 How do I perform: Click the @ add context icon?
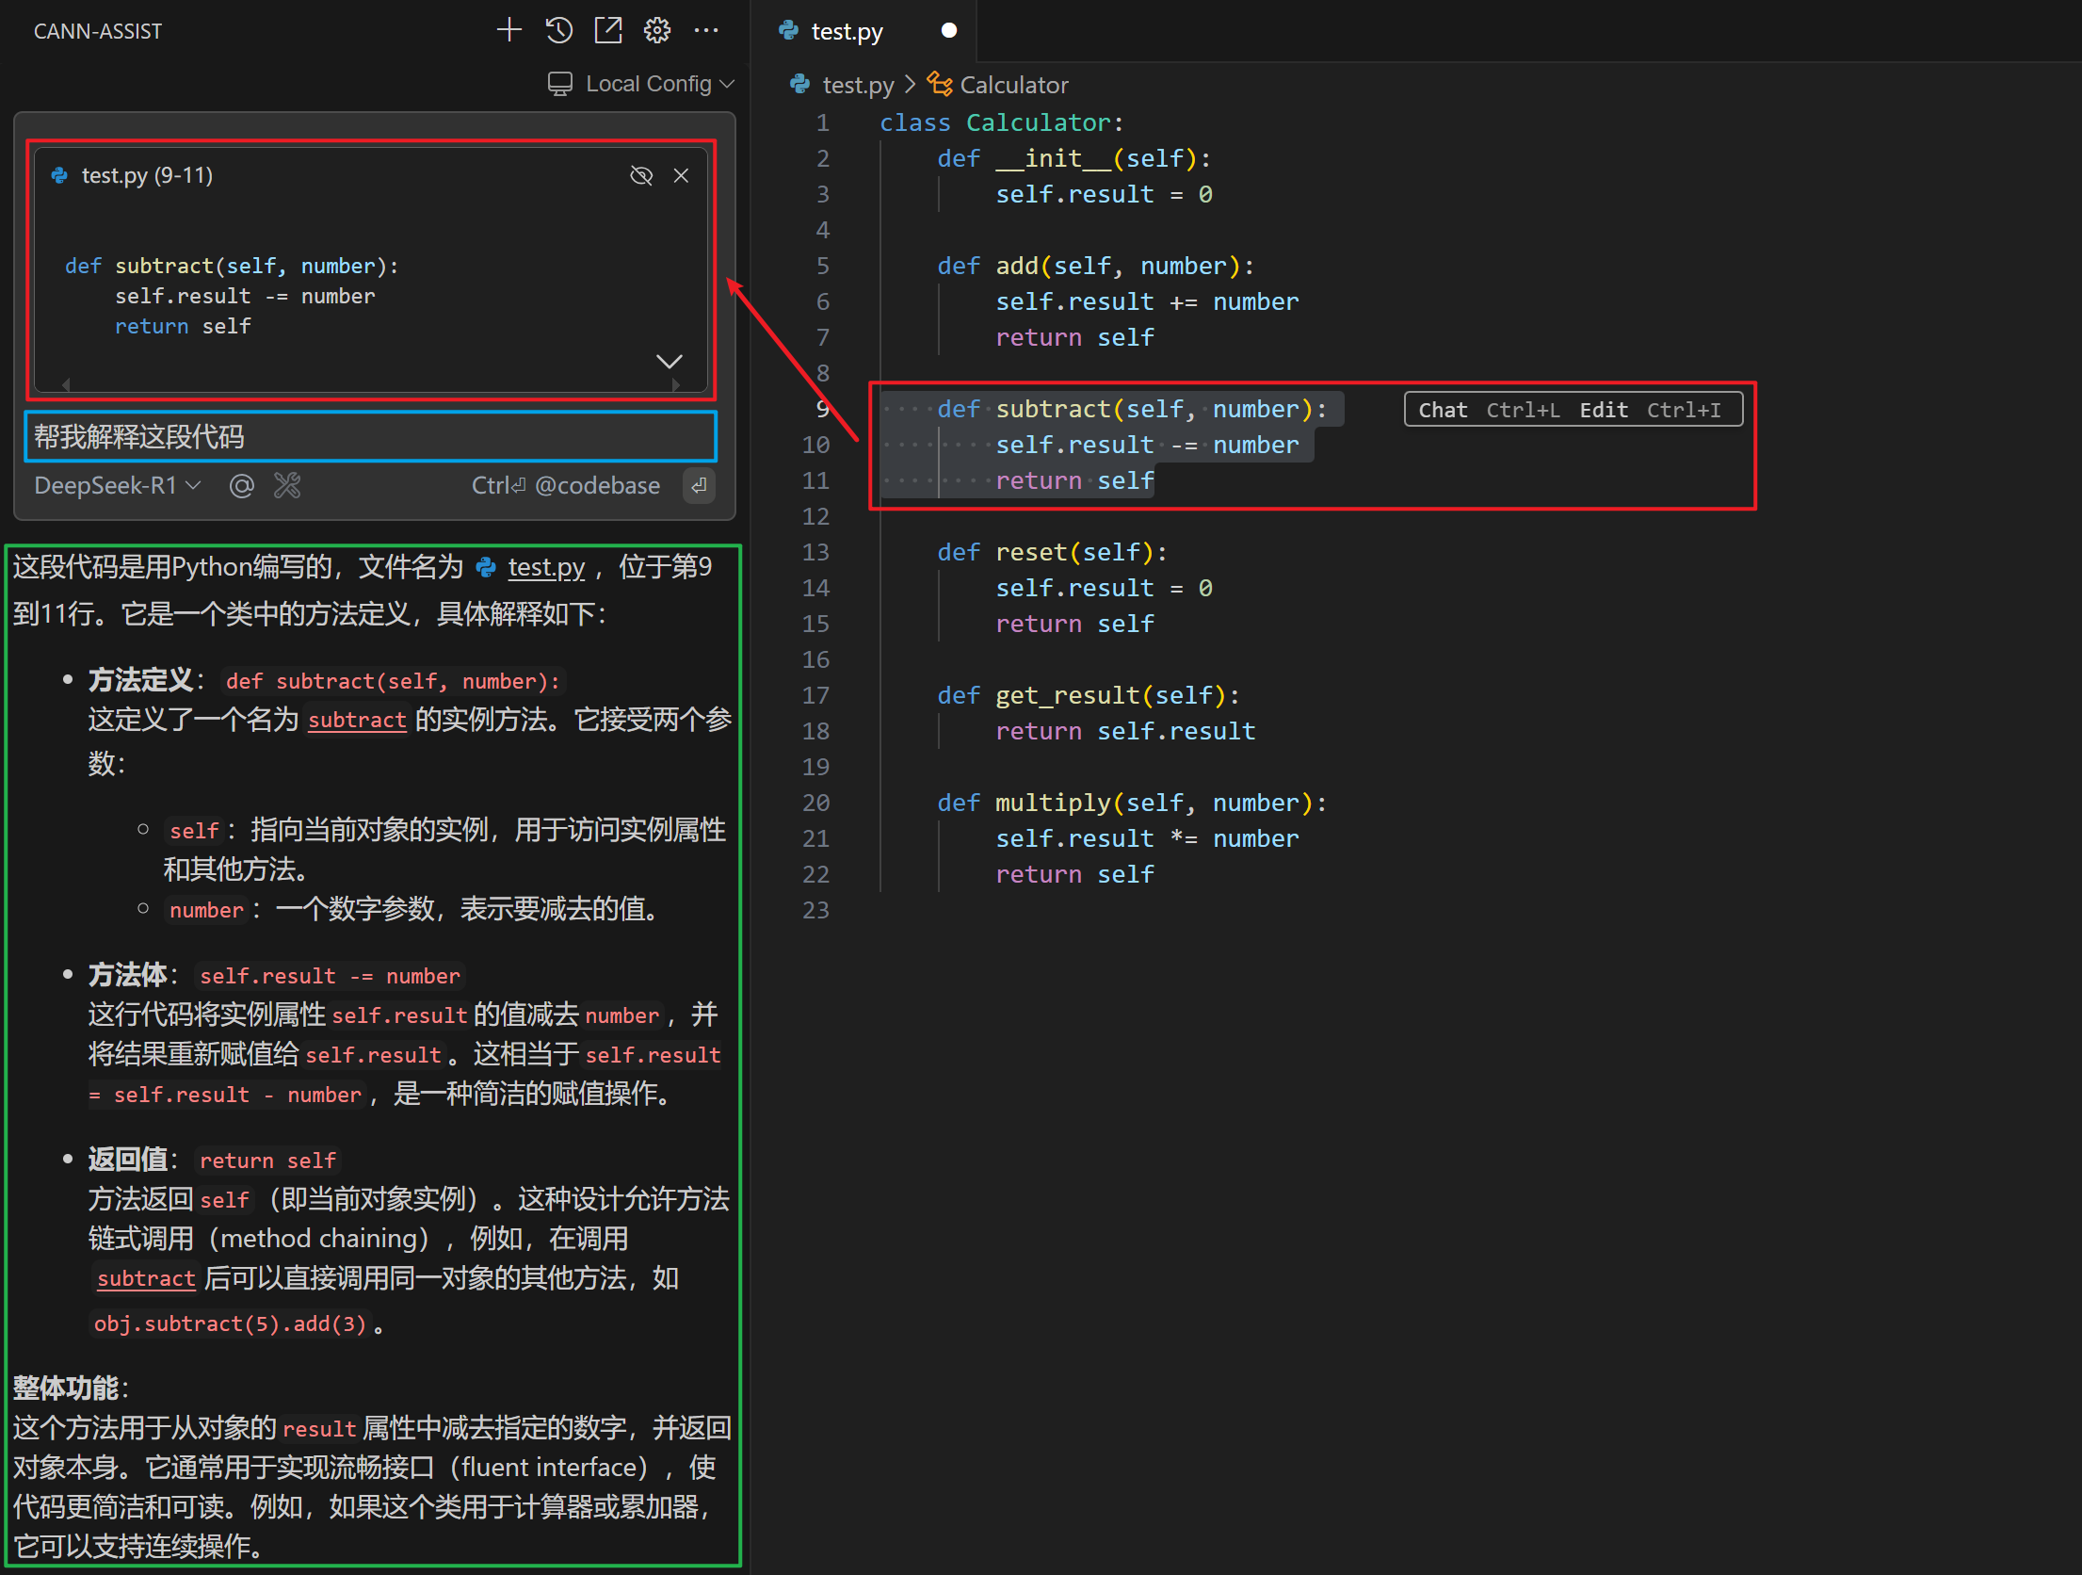tap(242, 485)
